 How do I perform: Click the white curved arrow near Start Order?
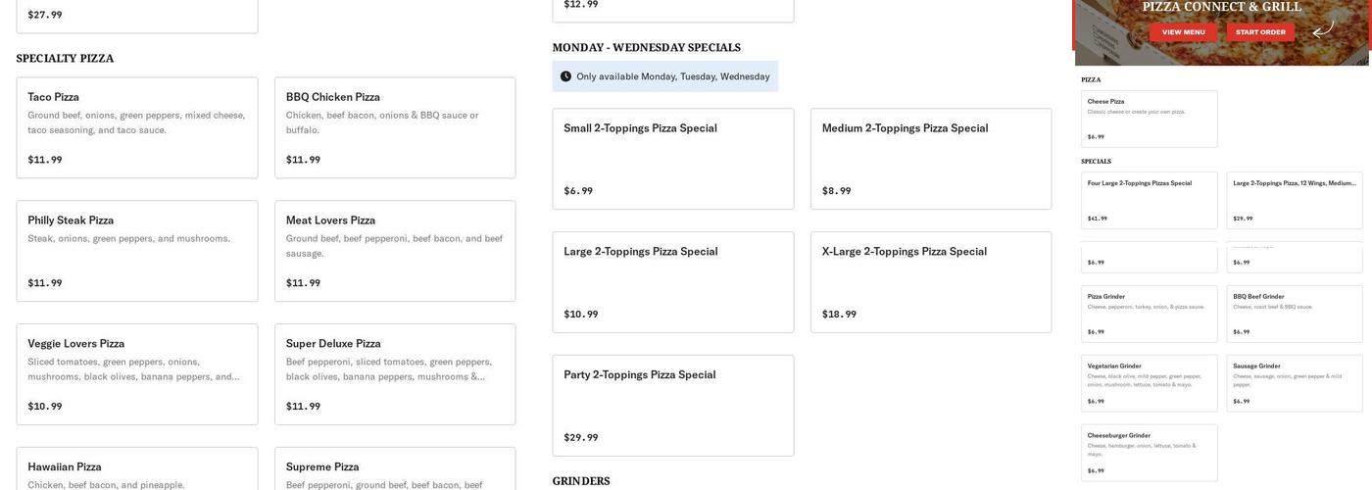pyautogui.click(x=1323, y=29)
